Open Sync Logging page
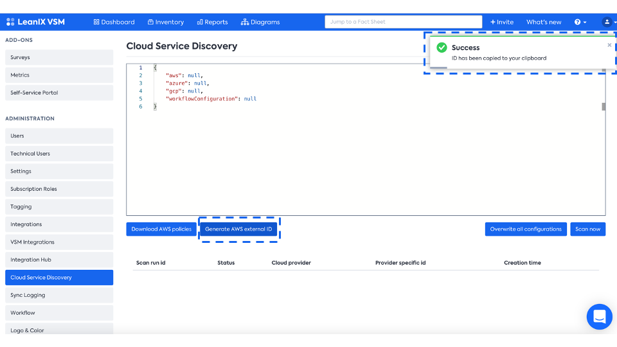617x347 pixels. (59, 295)
